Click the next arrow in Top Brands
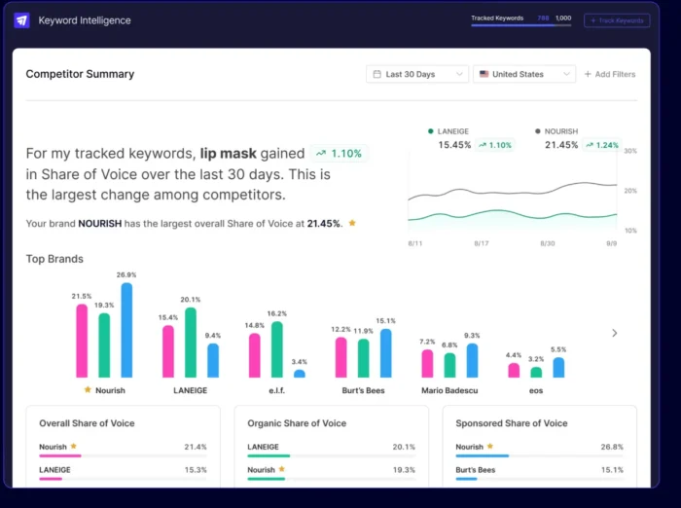Image resolution: width=681 pixels, height=508 pixels. coord(615,333)
